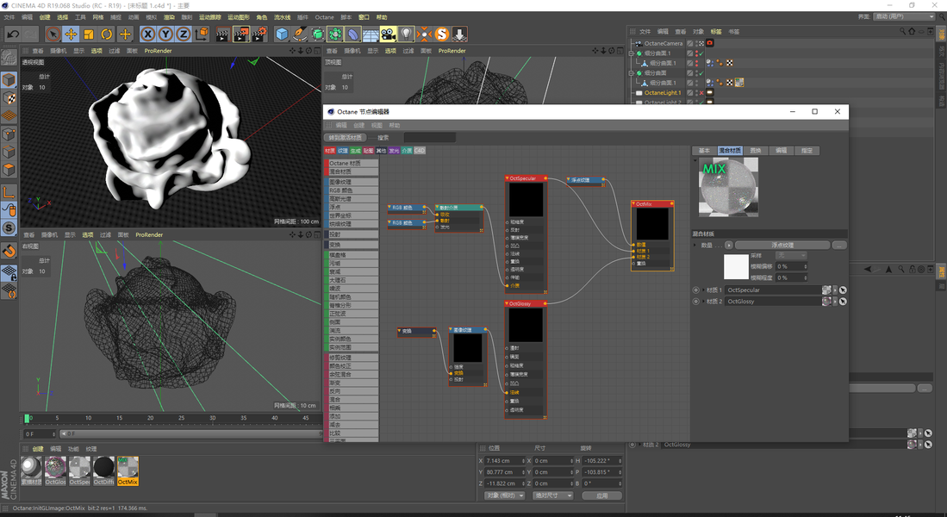Toggle the X axis lock
Screen dimensions: 947x517
point(148,34)
